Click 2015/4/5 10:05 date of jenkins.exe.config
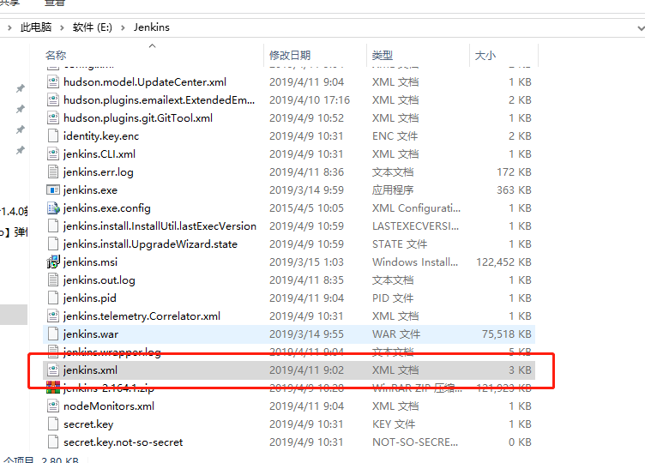The height and width of the screenshot is (463, 645). [306, 208]
